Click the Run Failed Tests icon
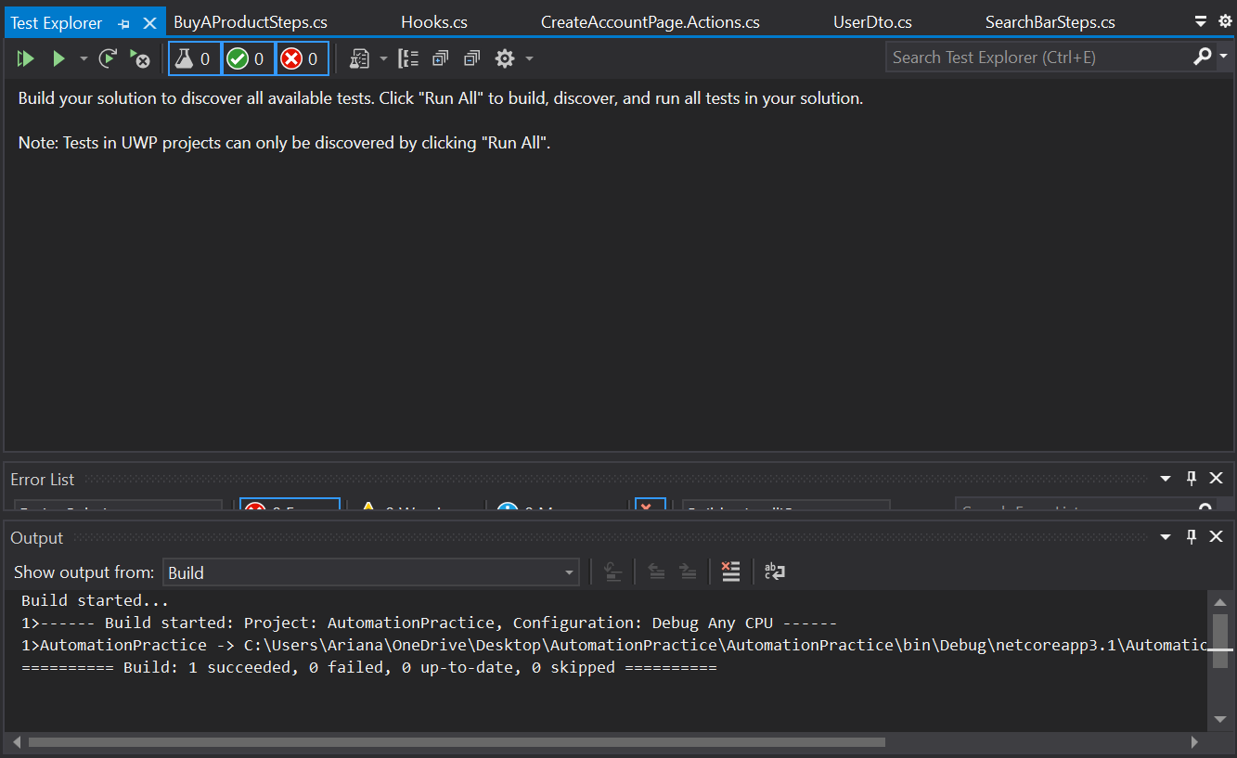This screenshot has height=758, width=1237. (x=140, y=59)
